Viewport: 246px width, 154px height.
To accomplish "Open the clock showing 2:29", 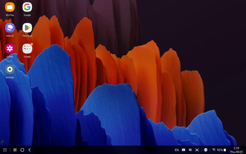I will tap(236, 148).
